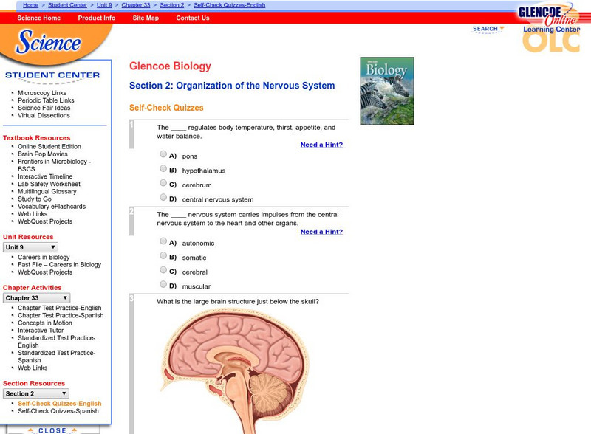The image size is (591, 434).
Task: Click the brain diagram image
Action: tap(236, 371)
